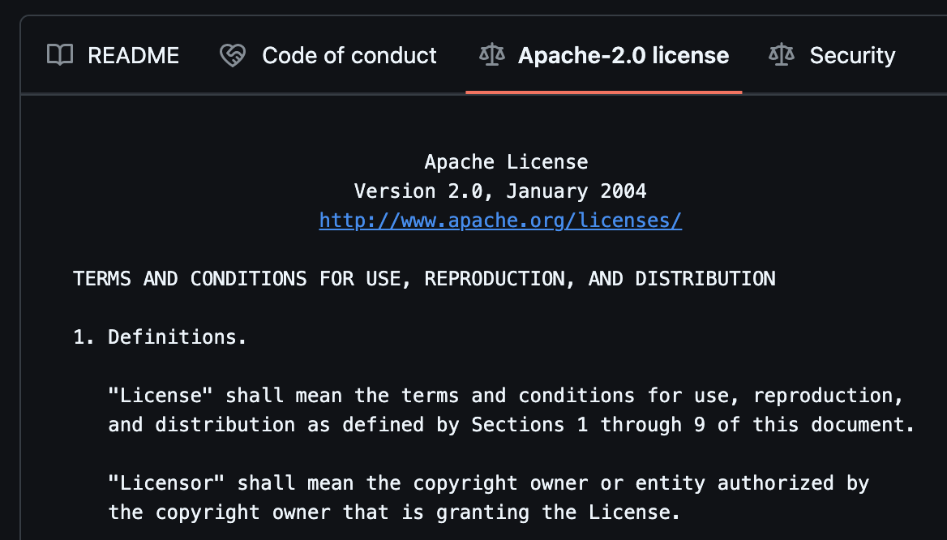Screen dimensions: 947x540
Task: Click the "TERMS AND CONDITIONS" heading line
Action: [x=423, y=279]
